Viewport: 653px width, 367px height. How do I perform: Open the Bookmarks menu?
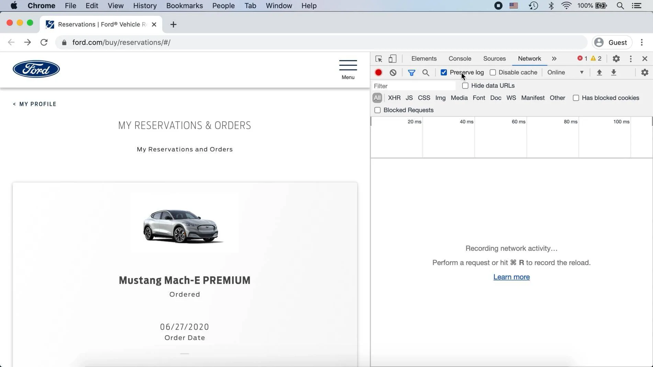click(x=185, y=6)
